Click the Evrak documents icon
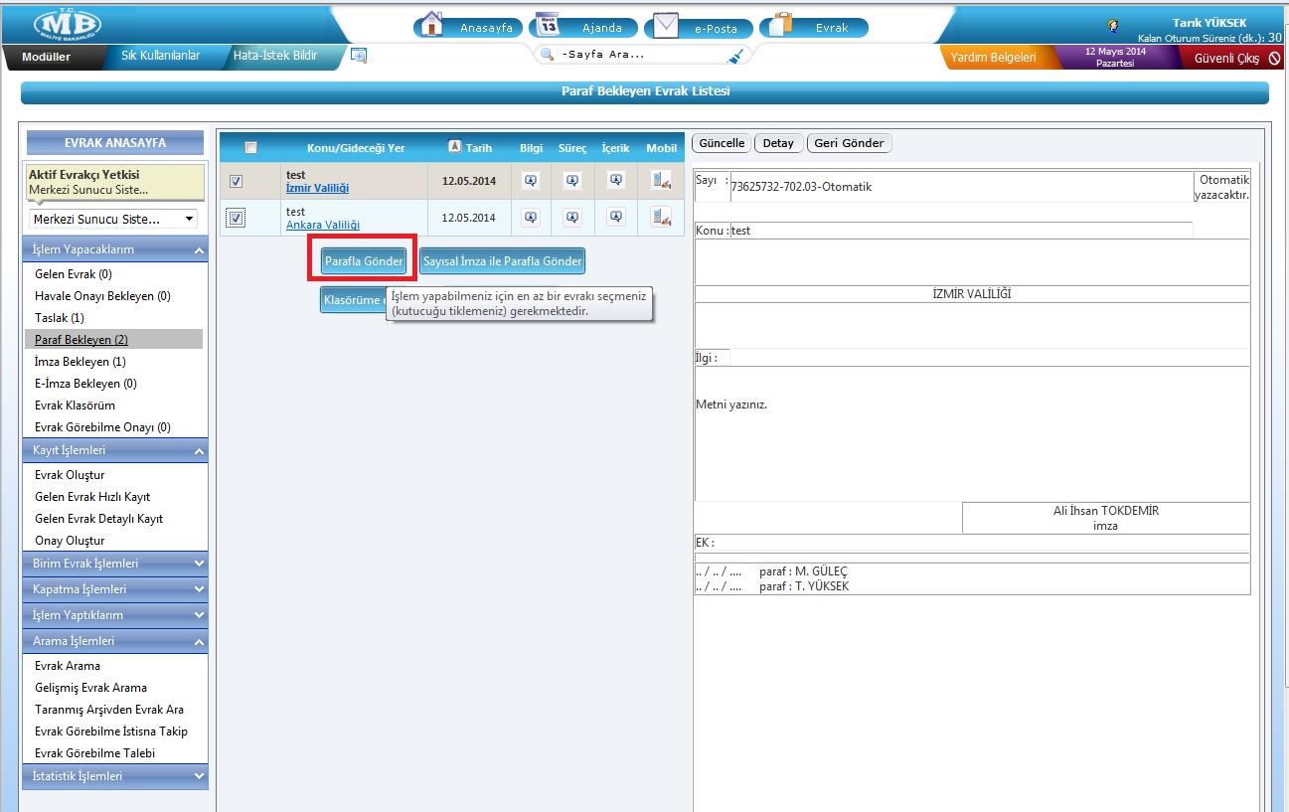Image resolution: width=1289 pixels, height=812 pixels. [x=781, y=24]
